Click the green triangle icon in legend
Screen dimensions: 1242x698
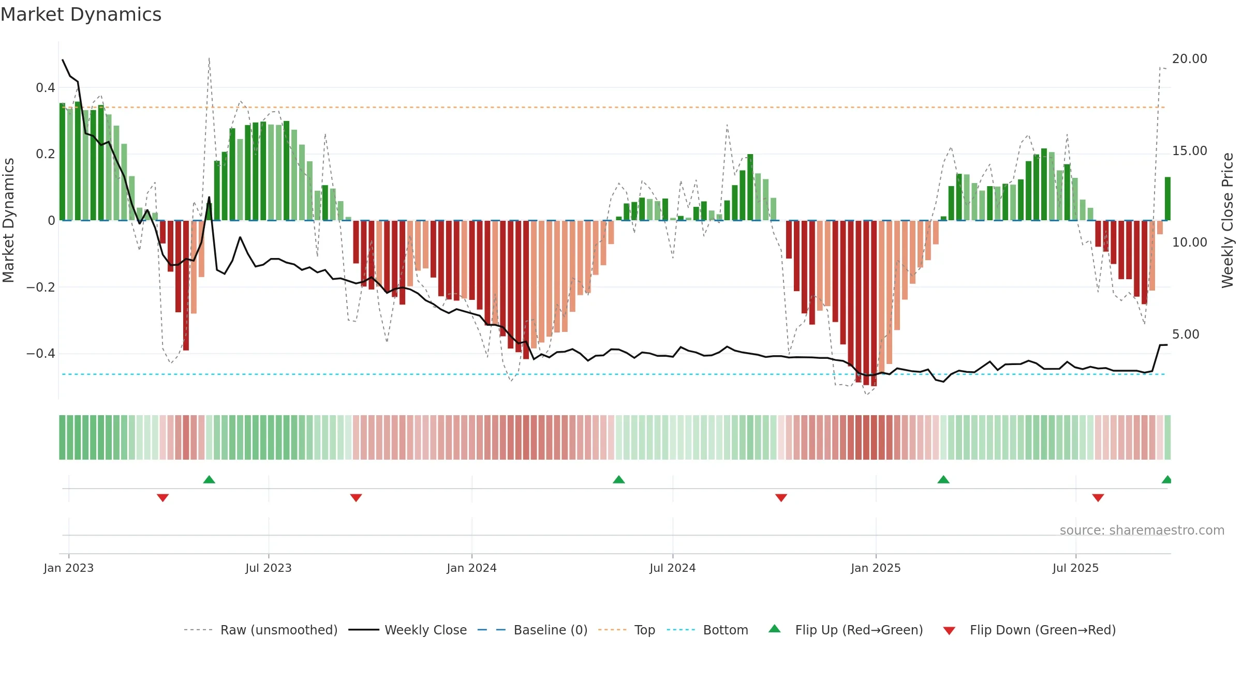click(775, 629)
